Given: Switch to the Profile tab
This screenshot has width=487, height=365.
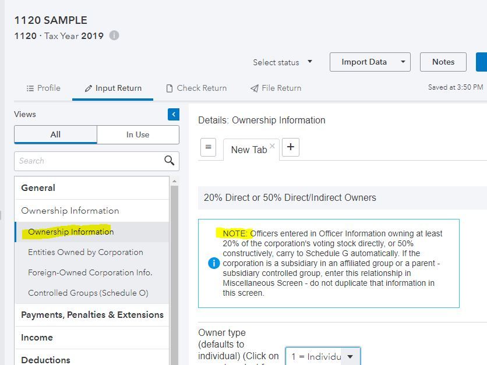Looking at the screenshot, I should tap(44, 88).
